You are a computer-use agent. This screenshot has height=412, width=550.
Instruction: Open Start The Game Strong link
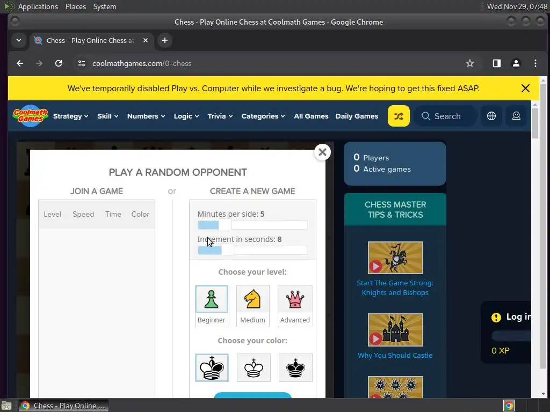click(395, 288)
